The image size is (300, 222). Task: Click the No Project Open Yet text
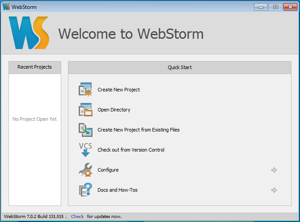coord(34,119)
